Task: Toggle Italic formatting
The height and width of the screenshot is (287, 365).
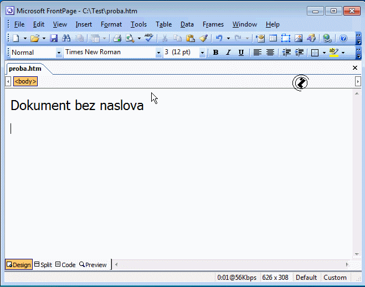Action: pyautogui.click(x=228, y=53)
